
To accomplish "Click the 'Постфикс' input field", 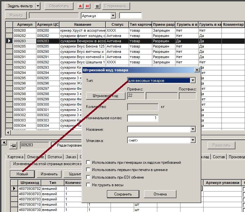I will tap(187, 96).
